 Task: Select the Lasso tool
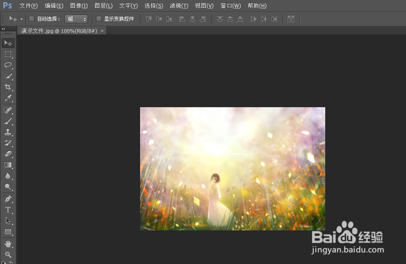8,65
